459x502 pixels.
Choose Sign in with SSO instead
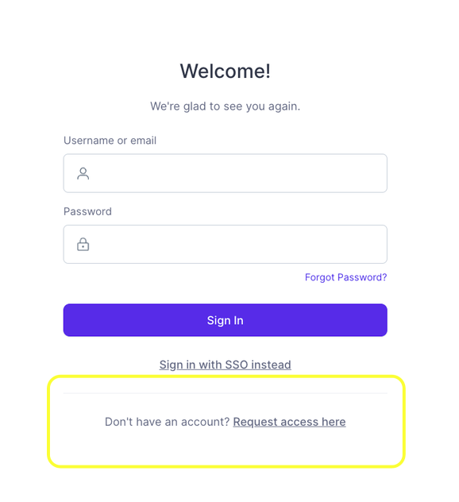(x=225, y=365)
